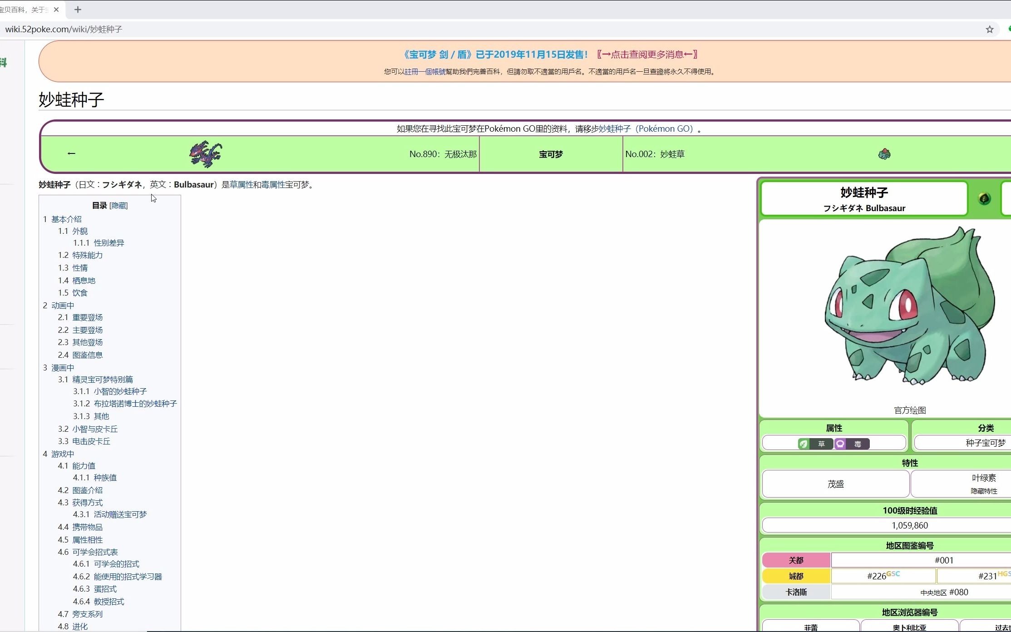1011x632 pixels.
Task: Jump to 3.2 小智与皮卡丘
Action: coord(95,429)
